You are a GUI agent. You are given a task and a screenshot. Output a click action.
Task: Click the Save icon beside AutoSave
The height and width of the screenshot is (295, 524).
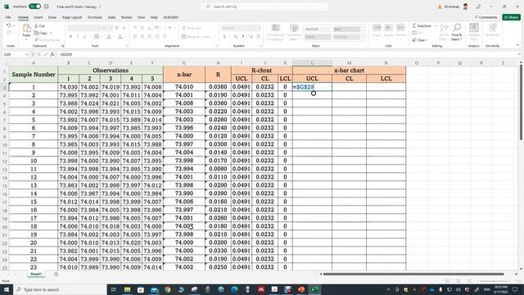point(47,7)
